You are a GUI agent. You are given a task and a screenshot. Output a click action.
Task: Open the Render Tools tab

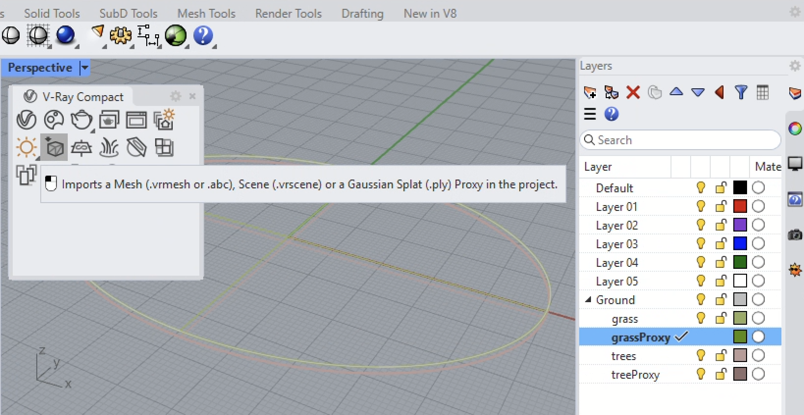tap(288, 13)
